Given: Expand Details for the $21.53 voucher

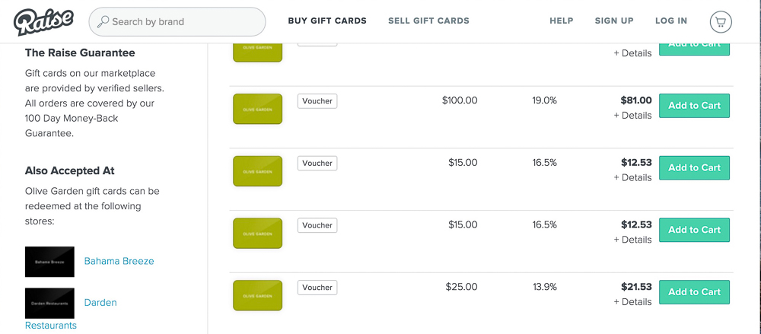Looking at the screenshot, I should [x=632, y=302].
